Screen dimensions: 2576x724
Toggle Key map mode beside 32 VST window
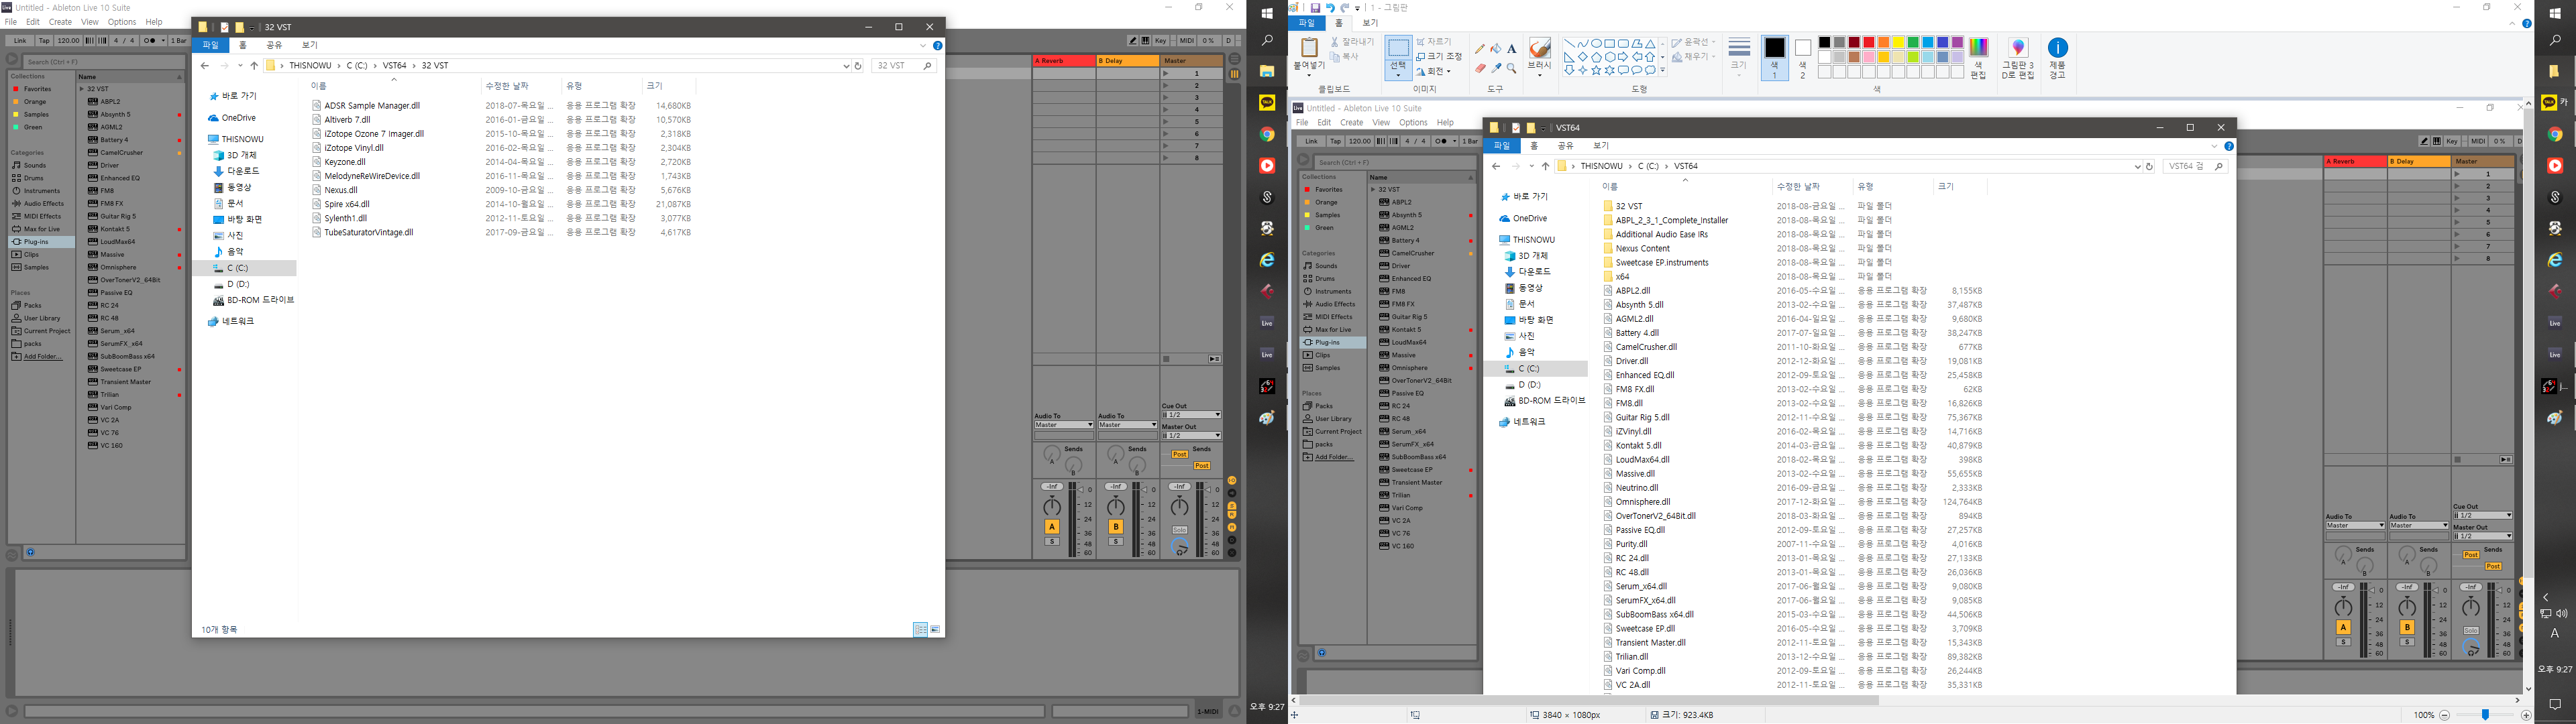click(1160, 41)
